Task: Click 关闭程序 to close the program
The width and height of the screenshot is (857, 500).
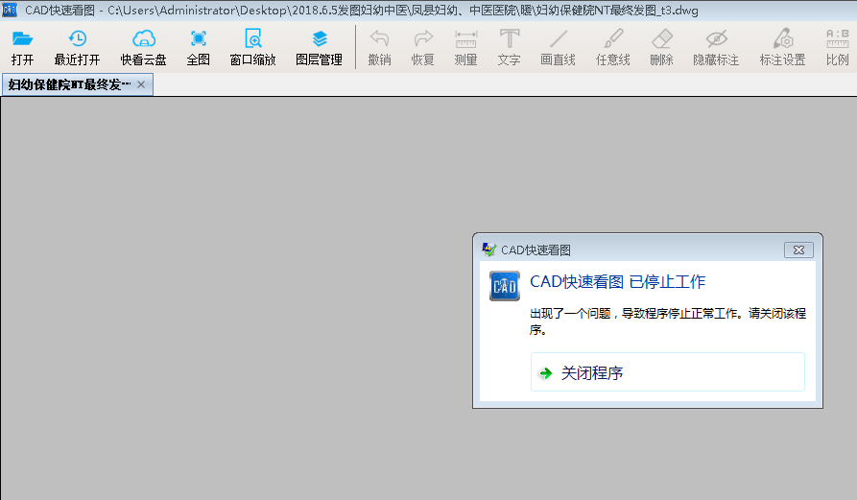Action: tap(667, 372)
